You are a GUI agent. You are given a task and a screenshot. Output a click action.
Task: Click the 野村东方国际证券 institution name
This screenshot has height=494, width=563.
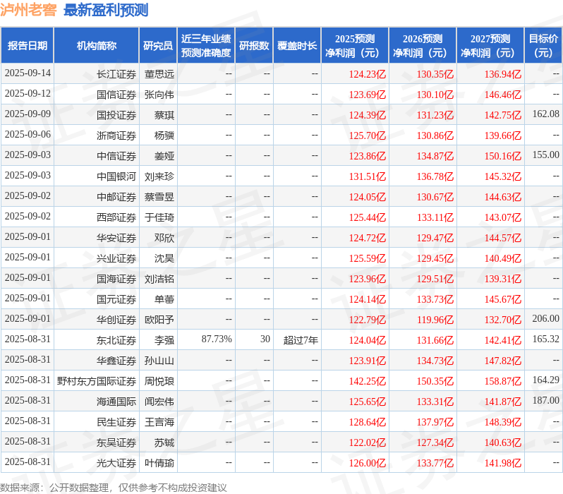pos(97,381)
